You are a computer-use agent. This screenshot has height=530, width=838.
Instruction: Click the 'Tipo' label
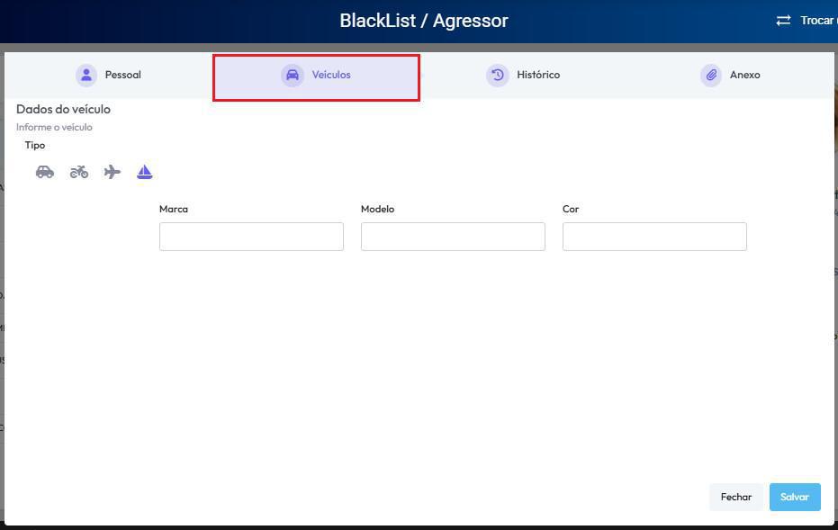coord(35,146)
